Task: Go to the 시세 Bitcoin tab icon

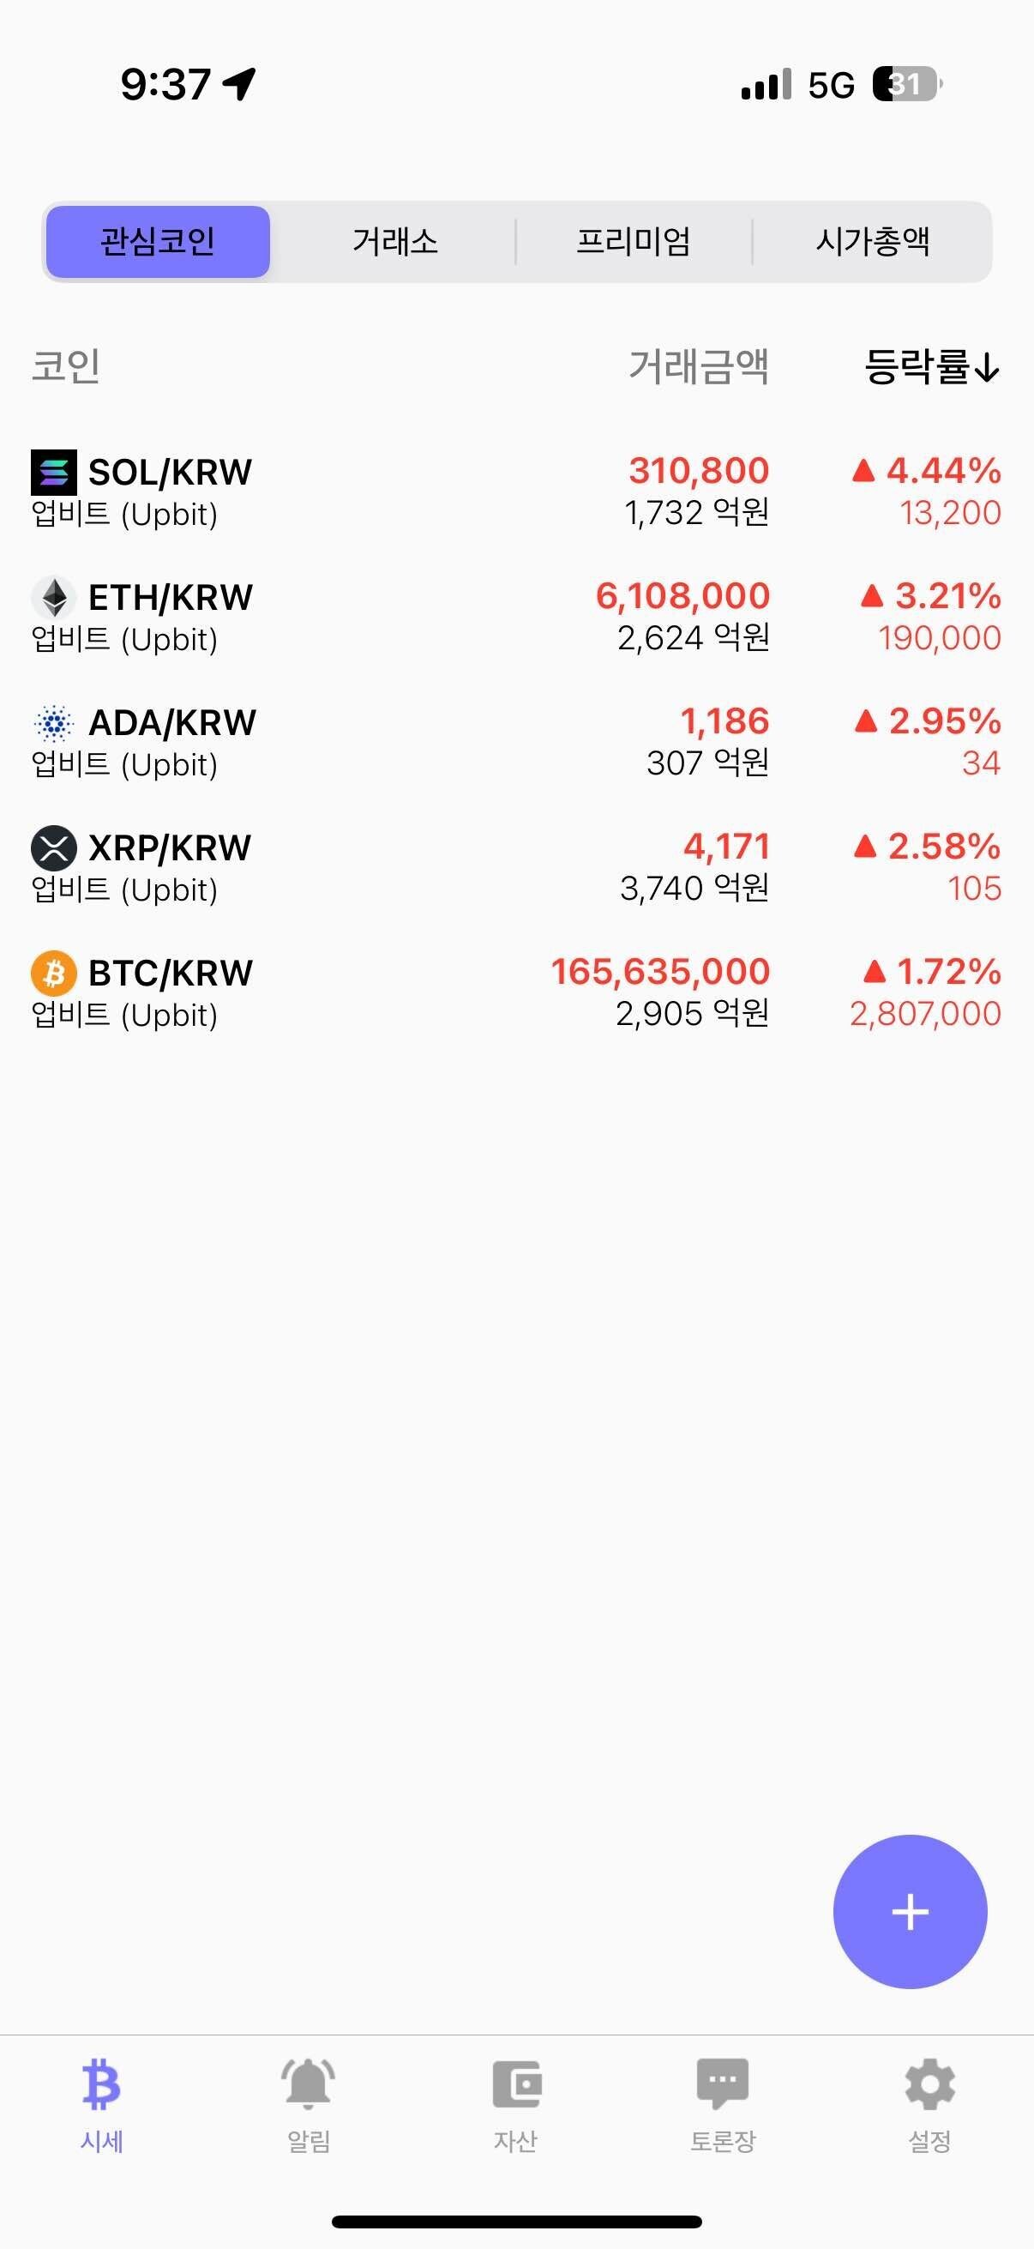Action: 101,2083
